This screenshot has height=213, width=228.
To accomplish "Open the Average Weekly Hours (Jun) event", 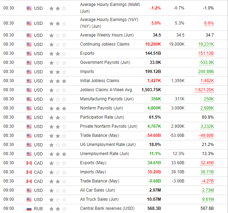I will [x=107, y=35].
